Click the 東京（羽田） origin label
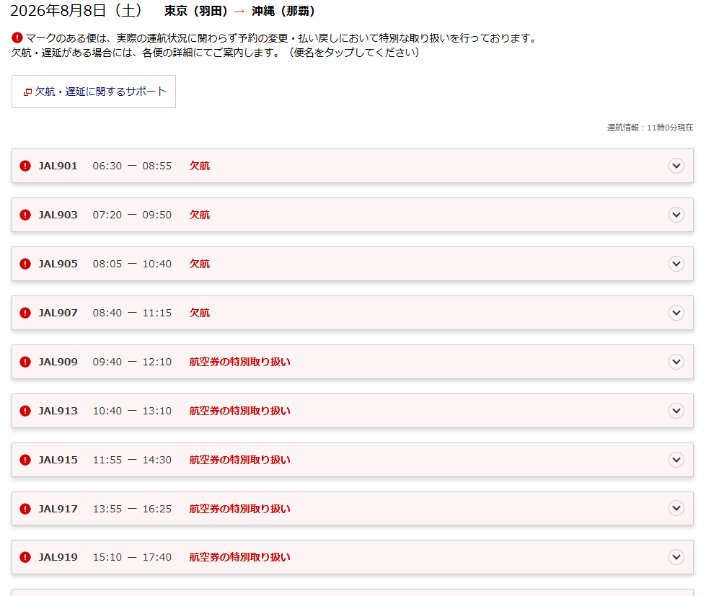706x596 pixels. (197, 12)
